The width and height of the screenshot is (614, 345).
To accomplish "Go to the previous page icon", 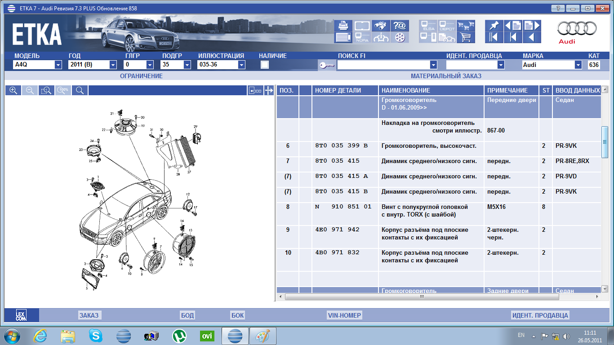I will coord(513,25).
